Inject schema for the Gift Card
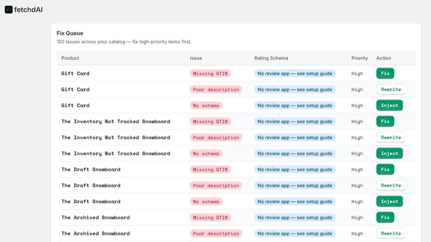Screen dimensions: 431x242 point(390,105)
